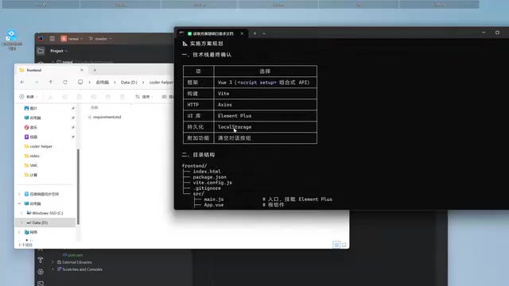Viewport: 509px width, 286px height.
Task: Click the cut icon in Explorer toolbar
Action: click(50, 97)
